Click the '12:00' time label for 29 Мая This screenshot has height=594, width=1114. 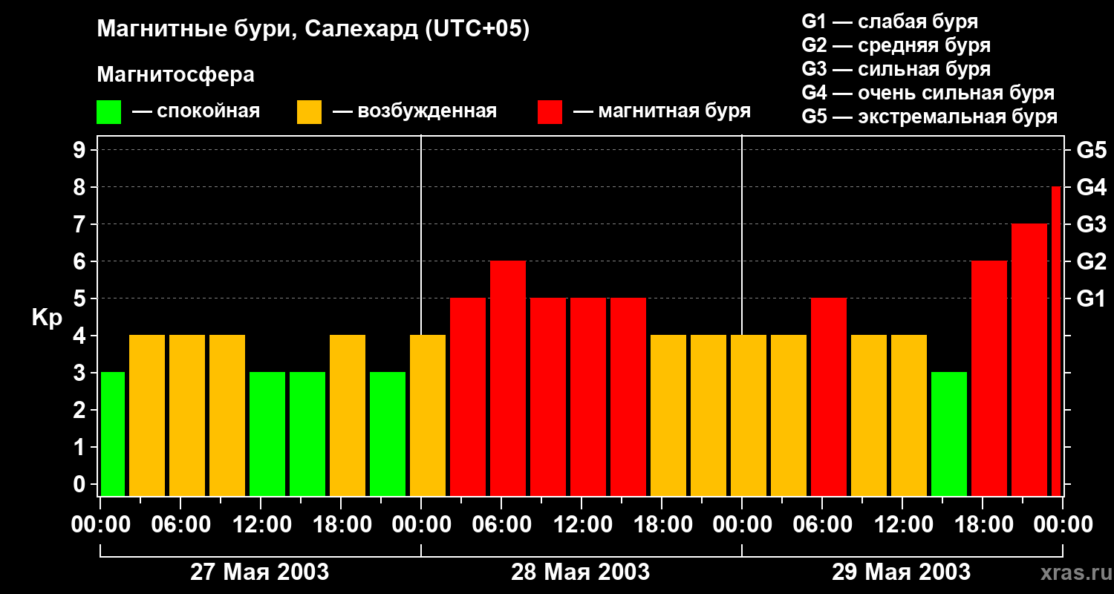click(902, 525)
